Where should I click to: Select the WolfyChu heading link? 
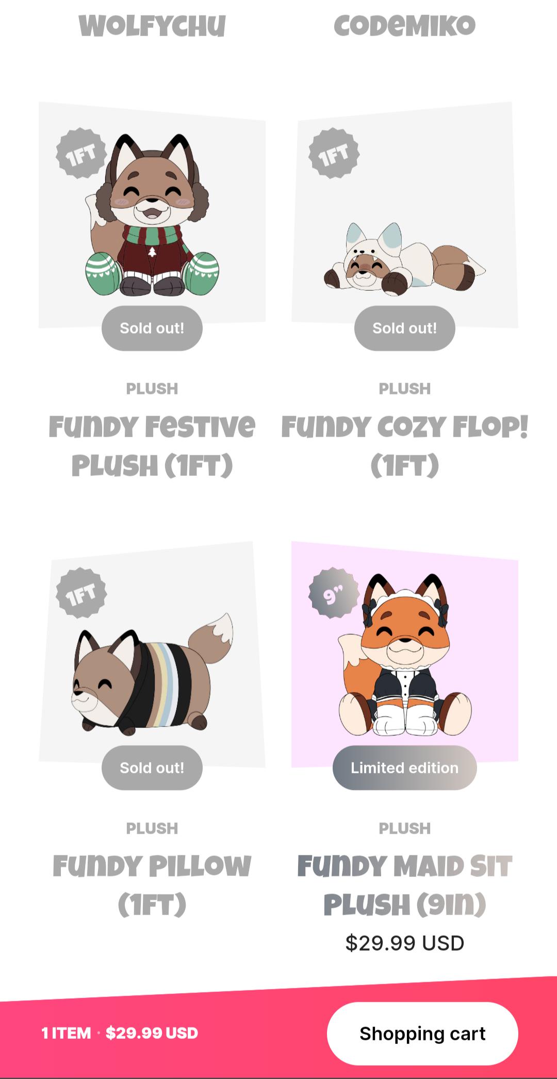tap(152, 26)
